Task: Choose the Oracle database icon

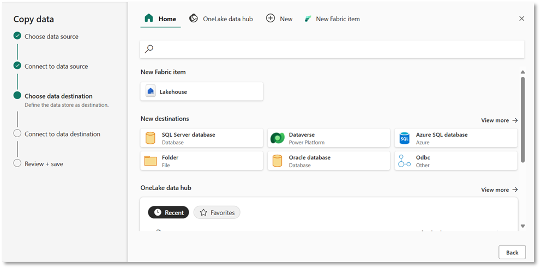Action: 278,161
